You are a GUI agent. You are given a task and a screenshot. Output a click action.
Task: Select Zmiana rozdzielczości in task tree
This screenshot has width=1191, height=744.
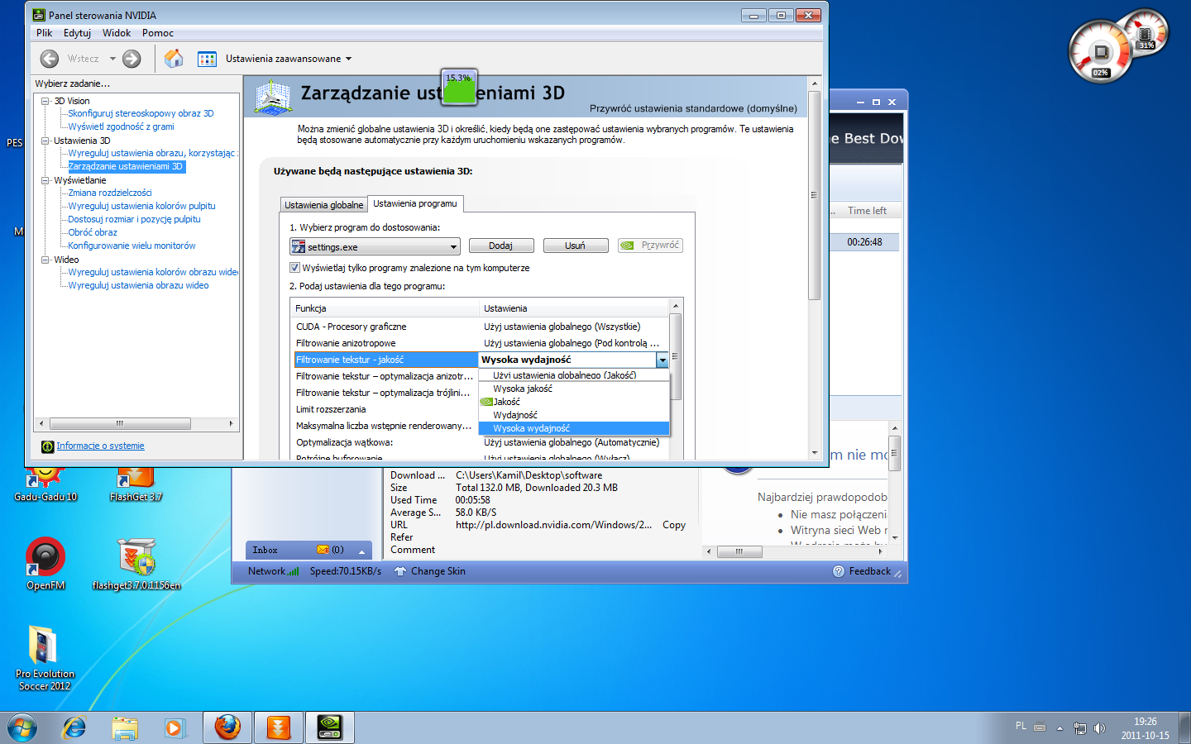click(x=110, y=193)
